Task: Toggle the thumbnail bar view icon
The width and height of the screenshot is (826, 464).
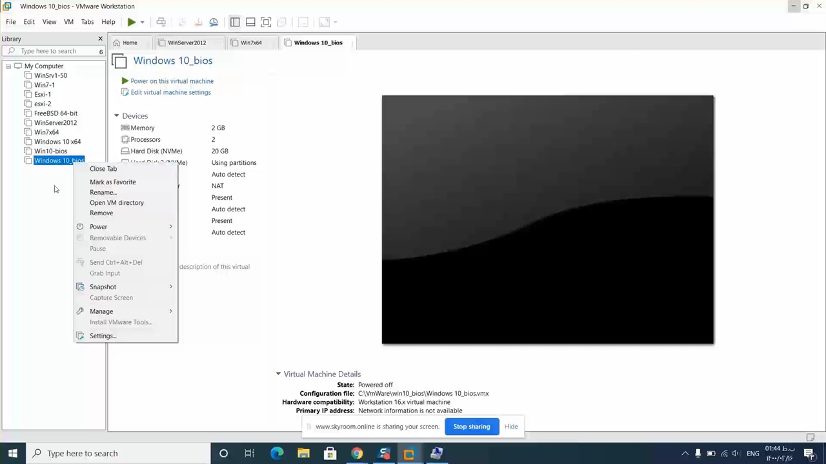Action: pyautogui.click(x=250, y=22)
